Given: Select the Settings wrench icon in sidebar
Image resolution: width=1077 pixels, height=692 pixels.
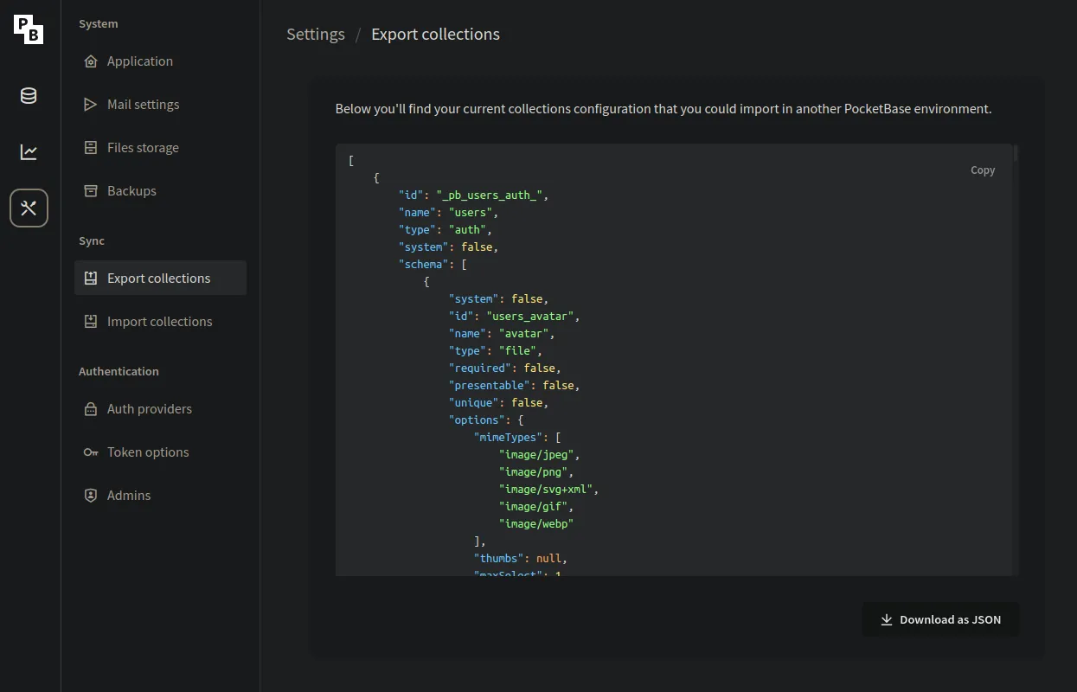Looking at the screenshot, I should click(29, 208).
